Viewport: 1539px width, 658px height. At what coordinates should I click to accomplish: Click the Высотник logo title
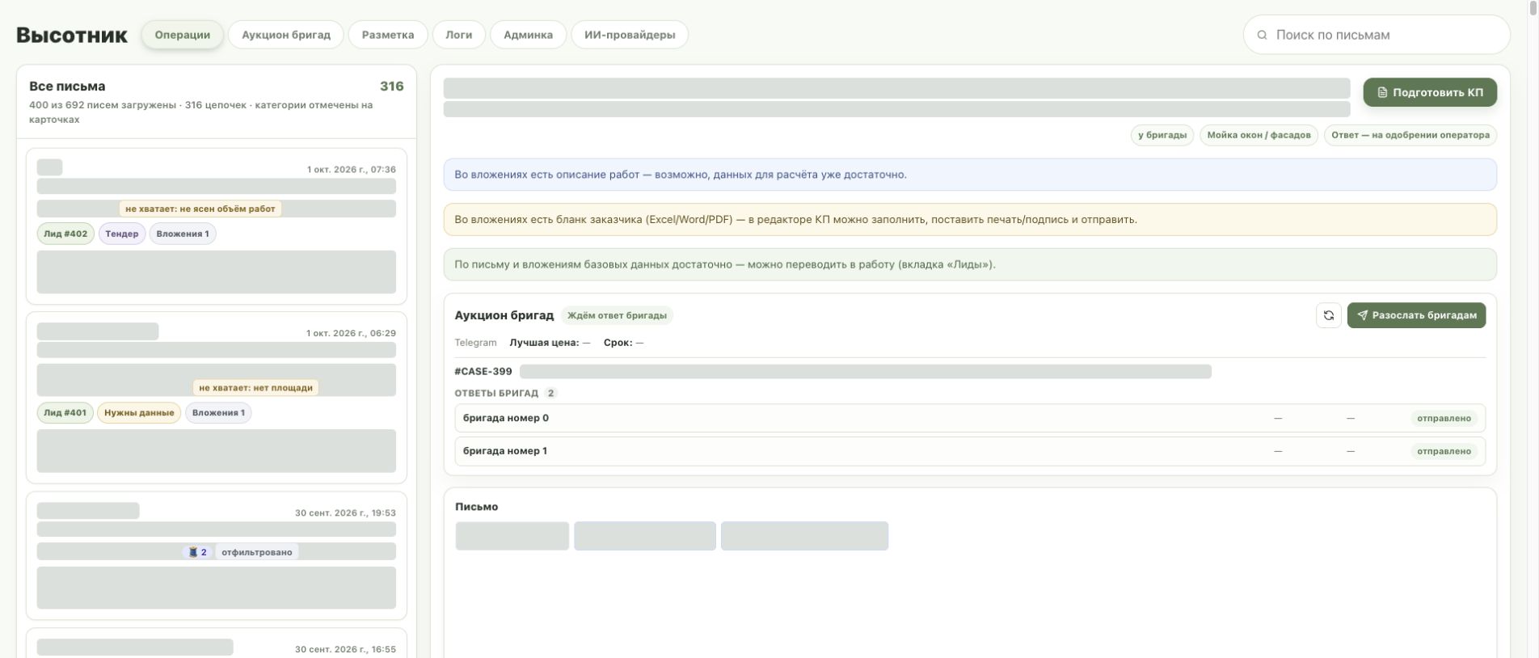point(72,35)
